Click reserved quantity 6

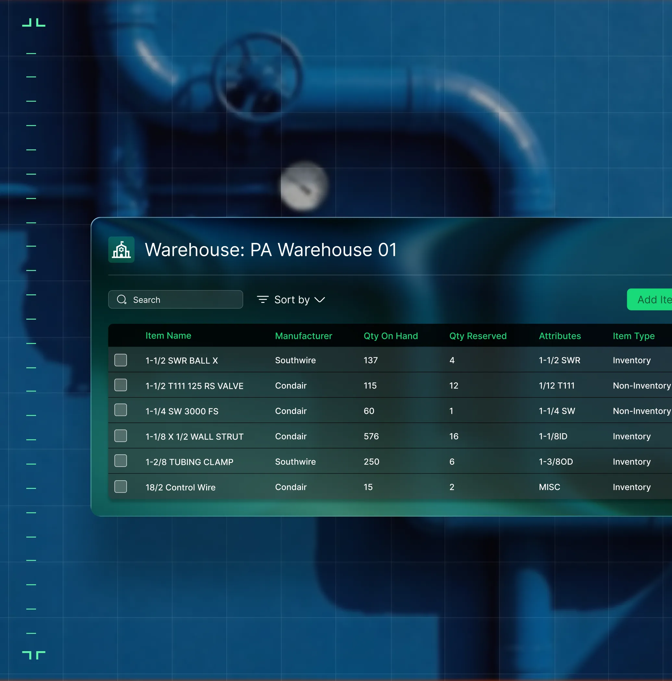click(x=452, y=462)
